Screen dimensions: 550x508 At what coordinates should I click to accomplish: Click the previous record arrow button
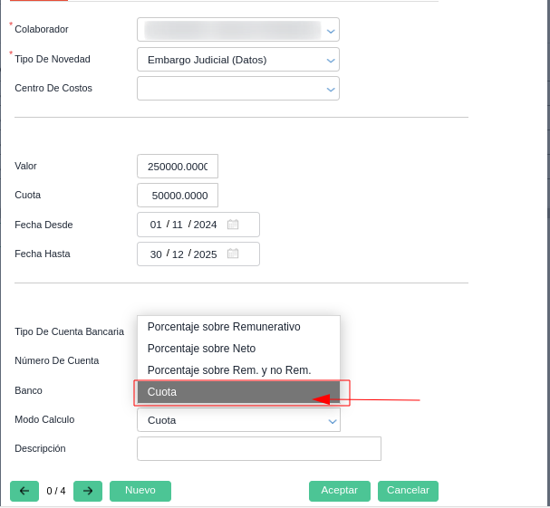[x=24, y=491]
